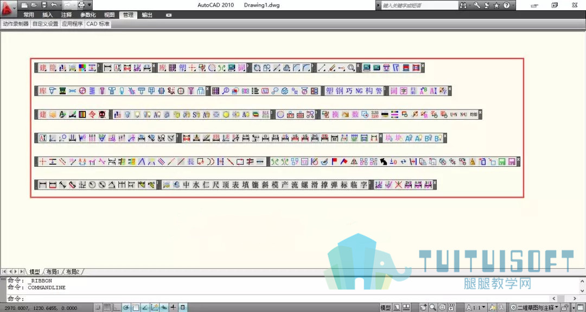
Task: Focus the keyword search input field
Action: coord(419,5)
